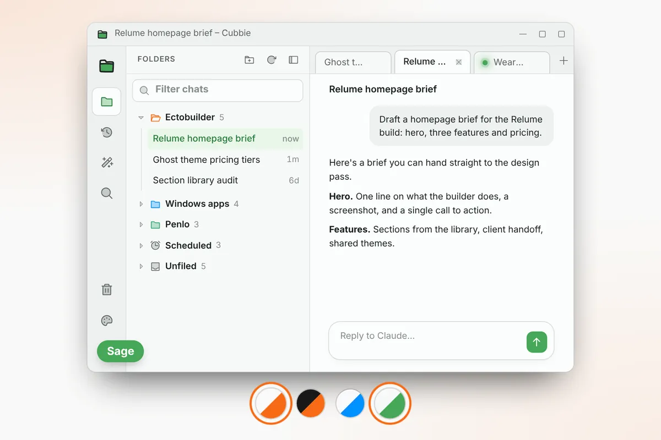Select the Relume homepage brief chat row
Viewport: 661px width, 440px height.
[225, 139]
